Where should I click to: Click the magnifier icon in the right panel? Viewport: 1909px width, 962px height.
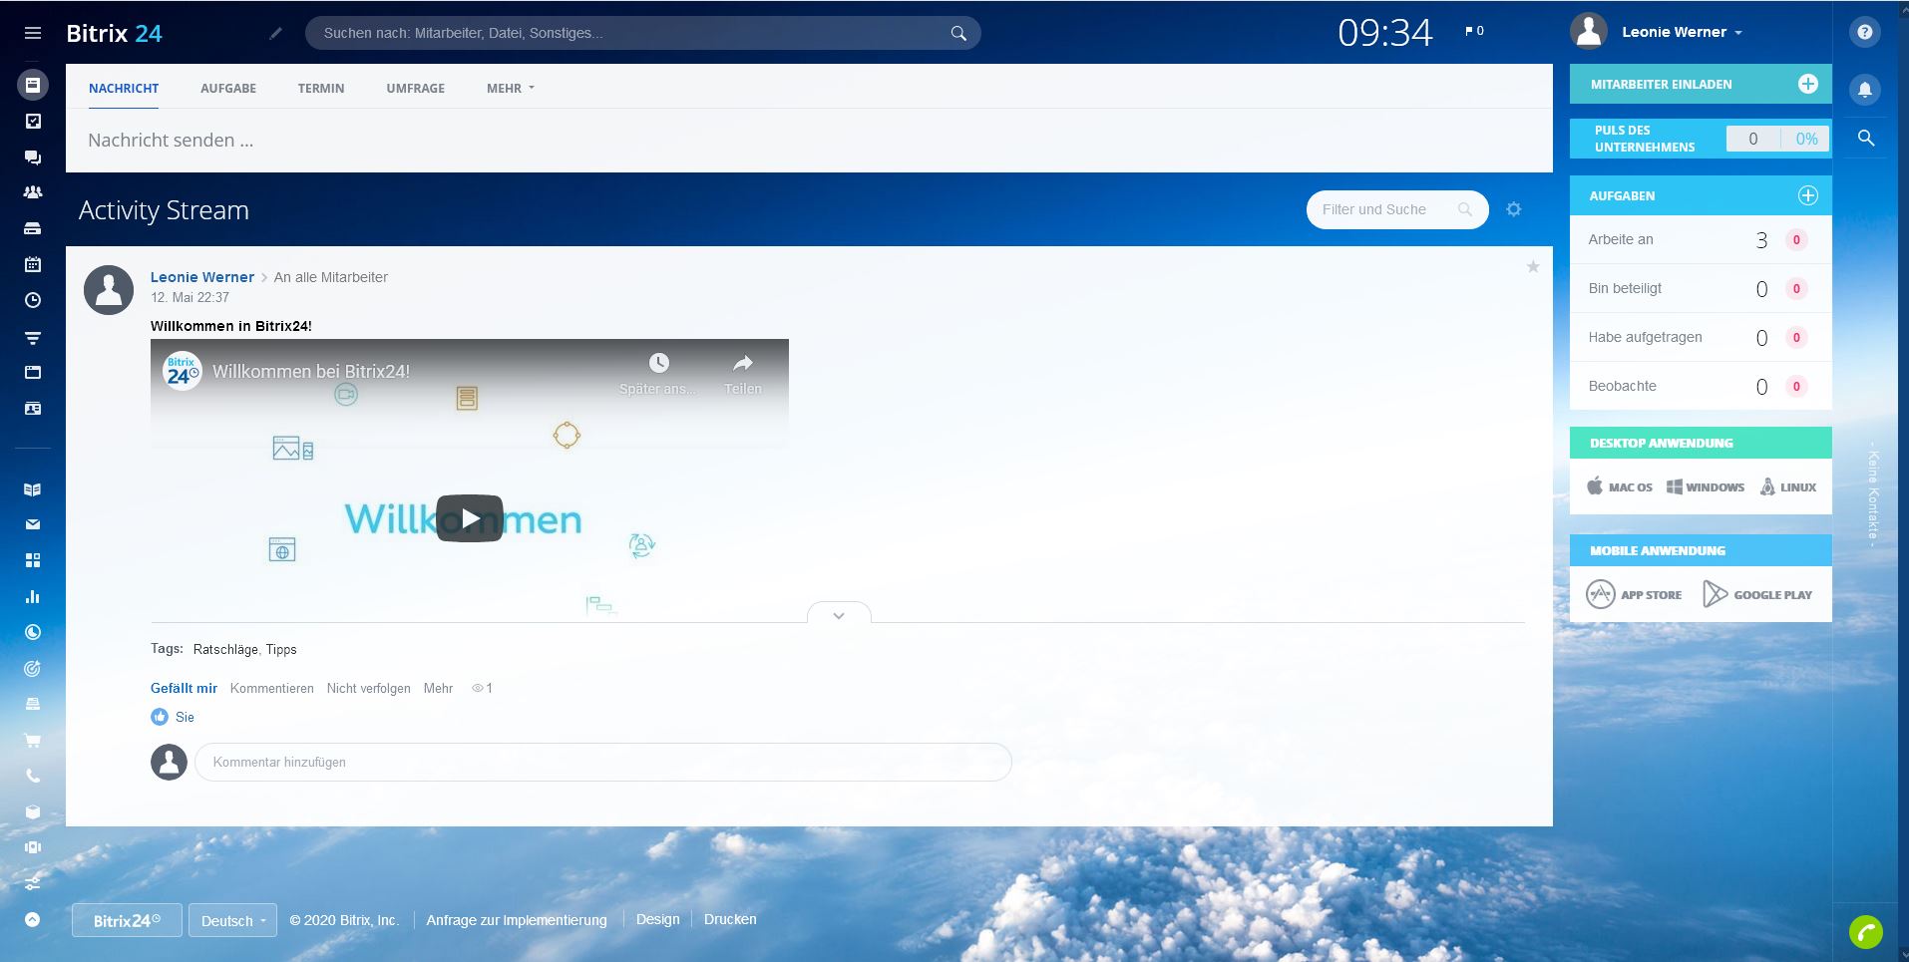click(x=1866, y=139)
